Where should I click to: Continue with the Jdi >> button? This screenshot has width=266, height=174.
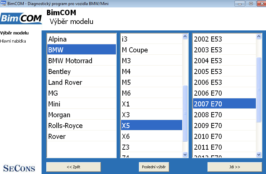(235, 167)
